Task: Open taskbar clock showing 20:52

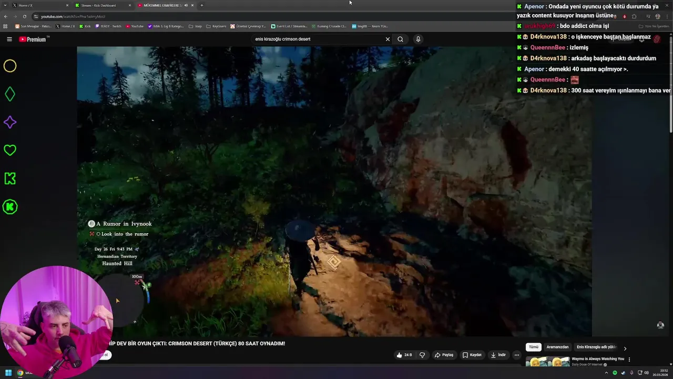Action: coord(660,373)
